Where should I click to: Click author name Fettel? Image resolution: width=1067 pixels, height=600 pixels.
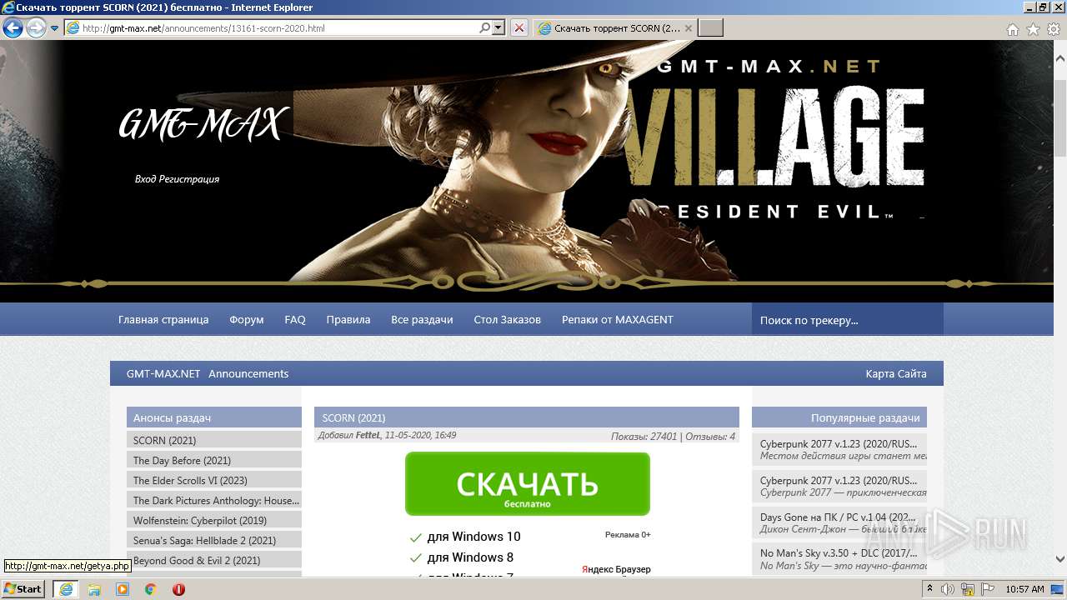point(368,436)
